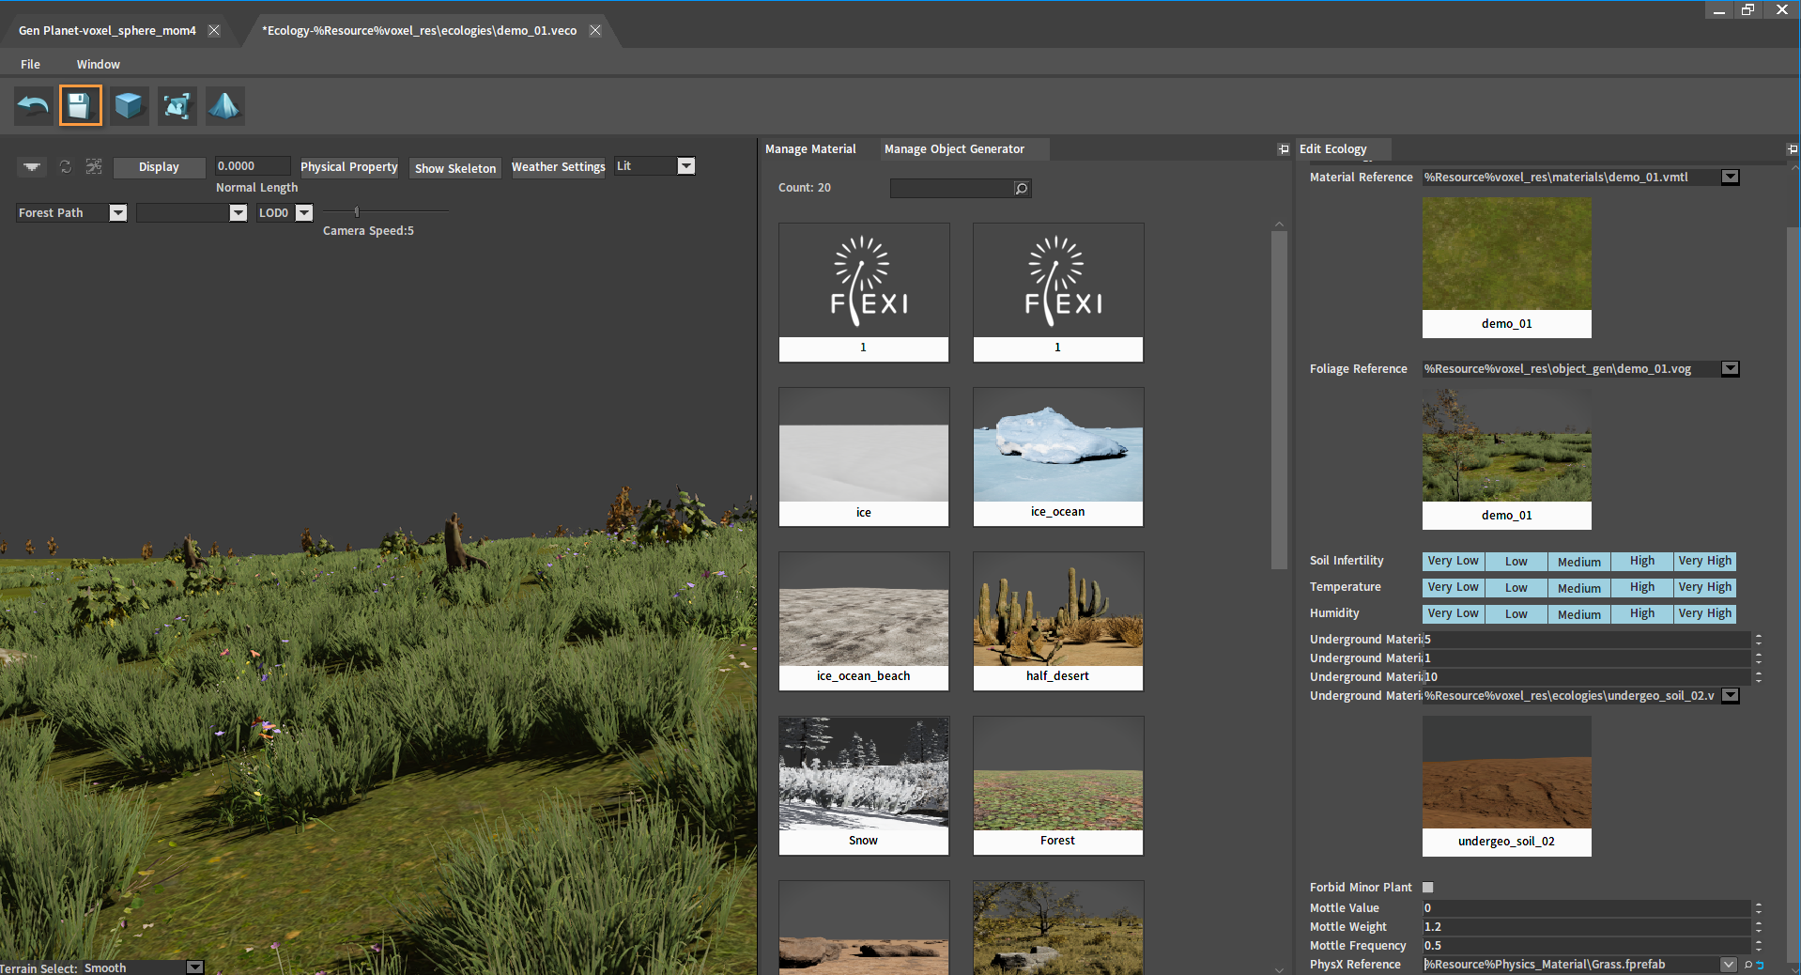Viewport: 1801px width, 975px height.
Task: Click the magnifier in the material search box
Action: pos(1022,189)
